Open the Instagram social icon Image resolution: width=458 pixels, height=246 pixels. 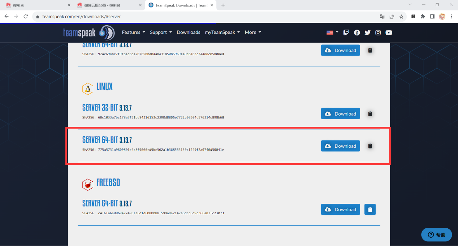pyautogui.click(x=378, y=33)
